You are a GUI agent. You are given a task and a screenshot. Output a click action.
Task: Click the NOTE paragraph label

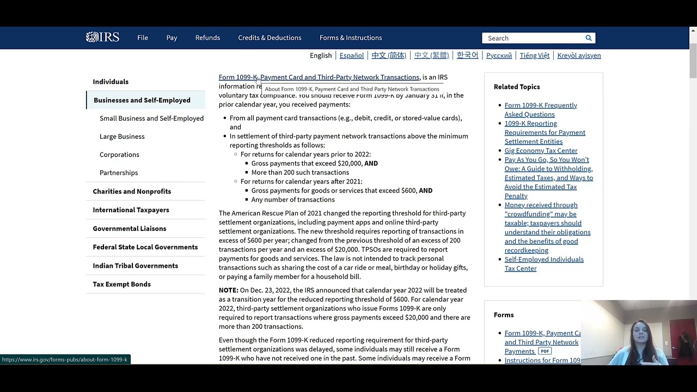(x=228, y=290)
